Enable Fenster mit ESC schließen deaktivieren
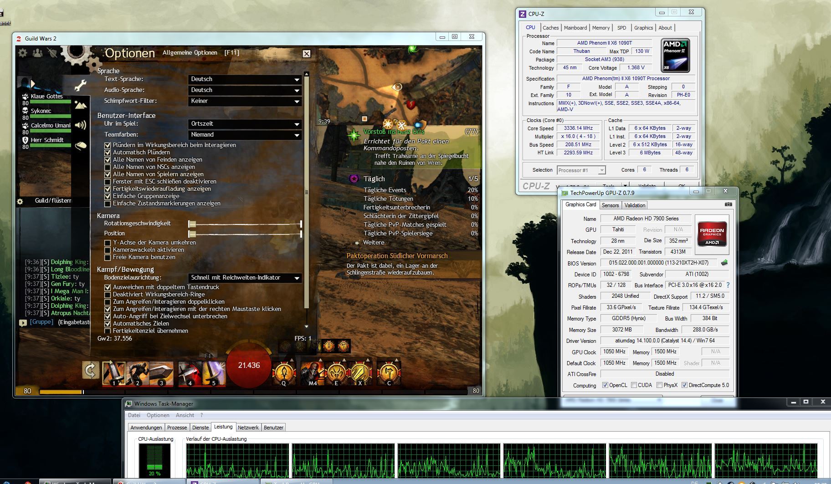831x484 pixels. pyautogui.click(x=108, y=182)
